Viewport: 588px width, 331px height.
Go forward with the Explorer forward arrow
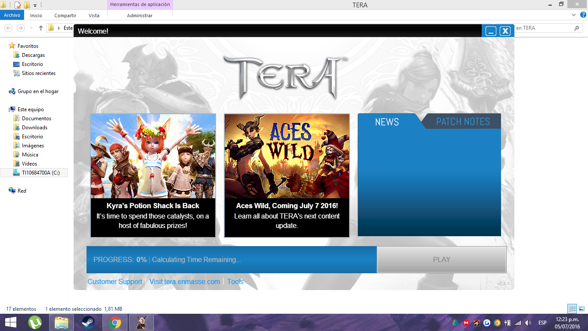tap(20, 28)
